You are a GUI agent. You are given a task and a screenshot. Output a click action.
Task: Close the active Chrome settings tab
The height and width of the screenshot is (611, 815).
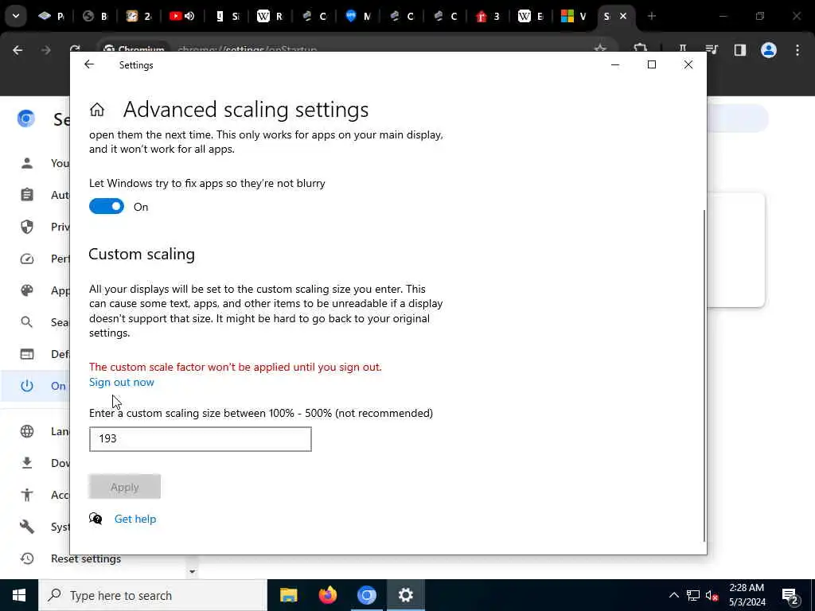(x=623, y=16)
